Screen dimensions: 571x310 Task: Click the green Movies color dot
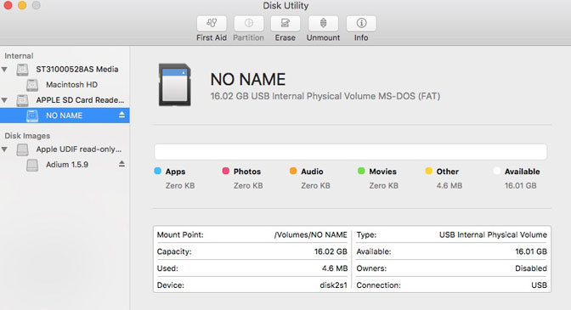tap(361, 171)
